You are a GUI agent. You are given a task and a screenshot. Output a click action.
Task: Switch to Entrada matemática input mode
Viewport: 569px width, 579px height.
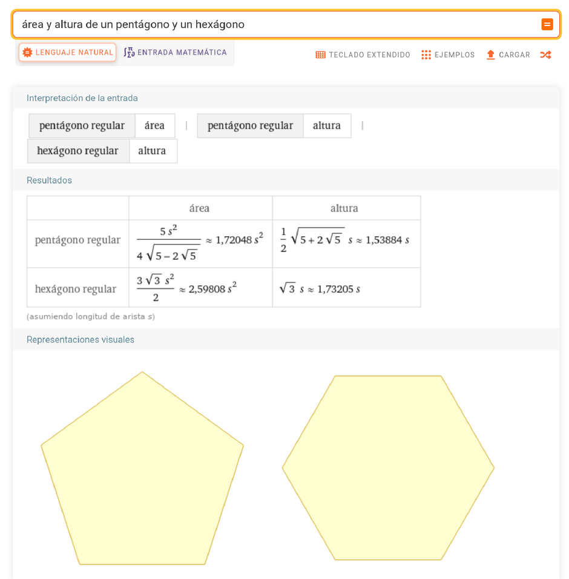tap(176, 53)
